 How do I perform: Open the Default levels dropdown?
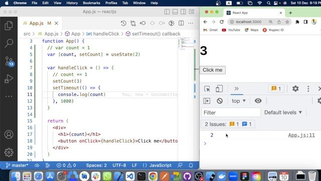283,113
